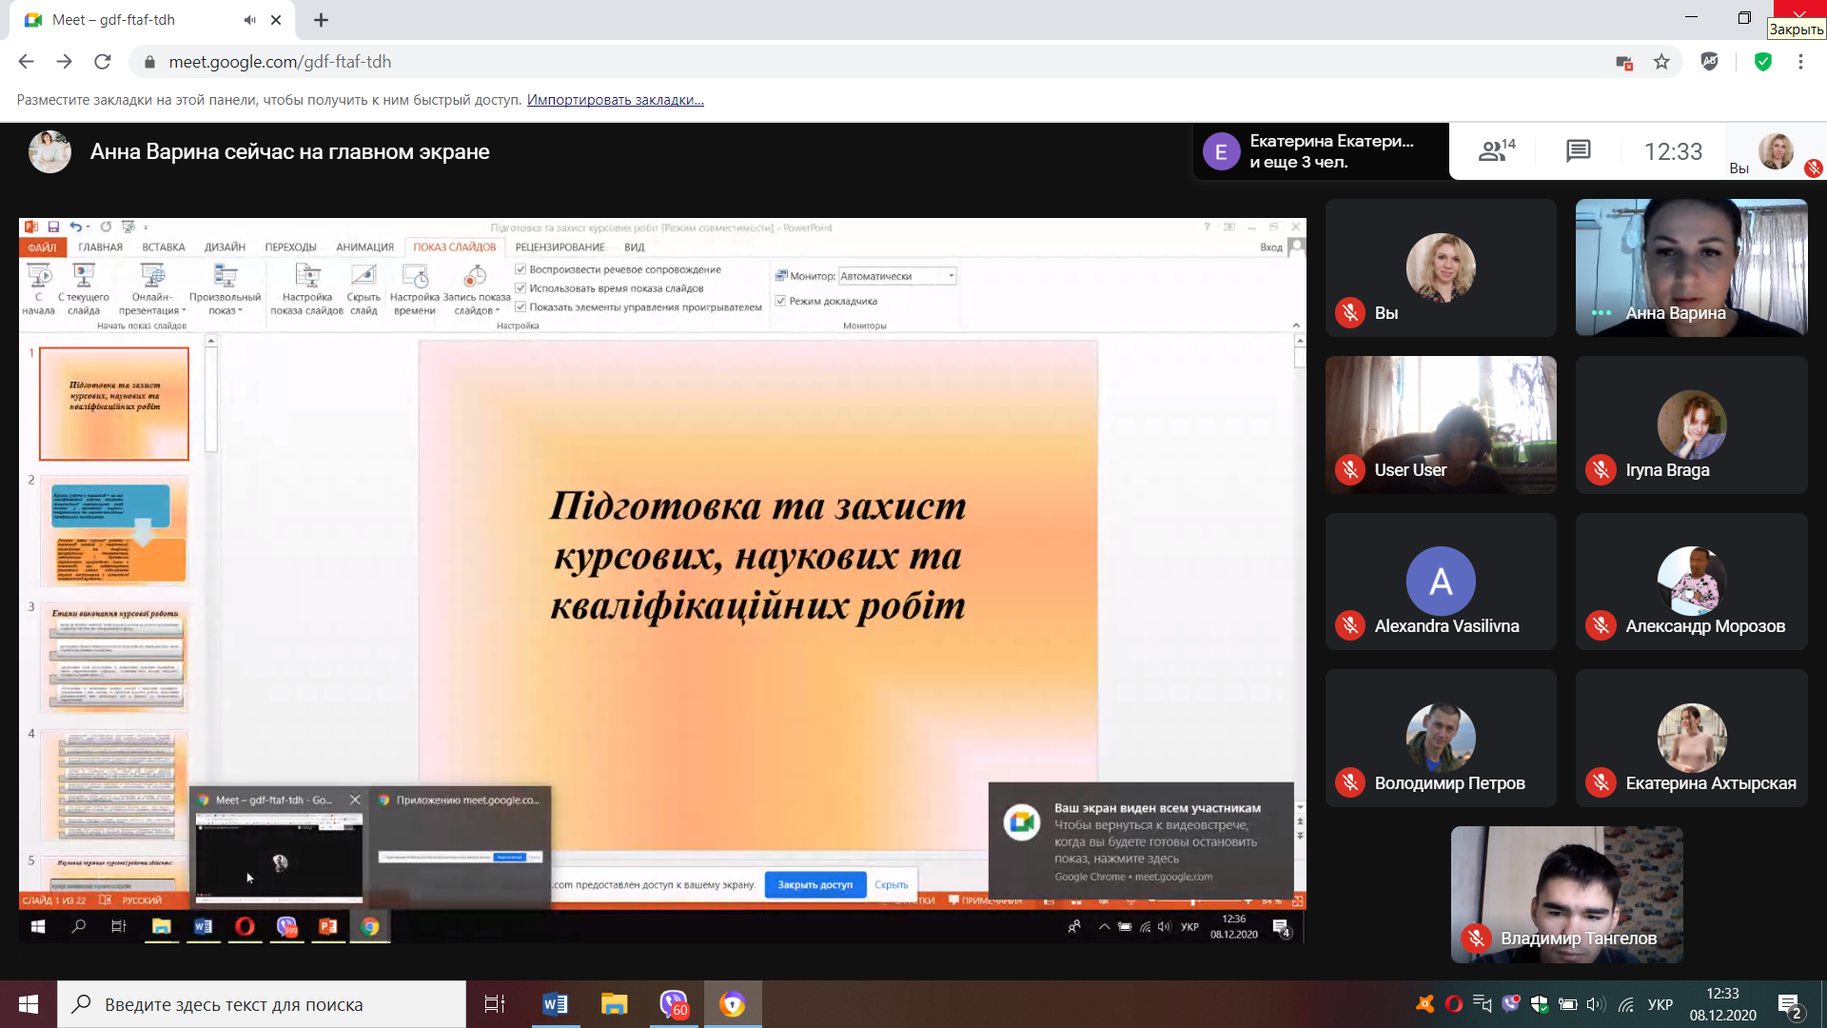Switch to the АНИМАЦИЯ ribbon tab
This screenshot has height=1028, width=1827.
coord(364,247)
